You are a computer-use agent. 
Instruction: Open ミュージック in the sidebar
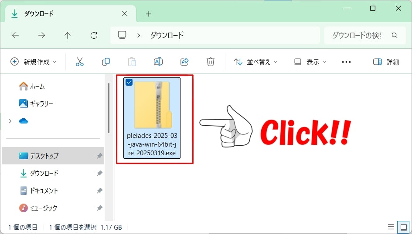38,208
